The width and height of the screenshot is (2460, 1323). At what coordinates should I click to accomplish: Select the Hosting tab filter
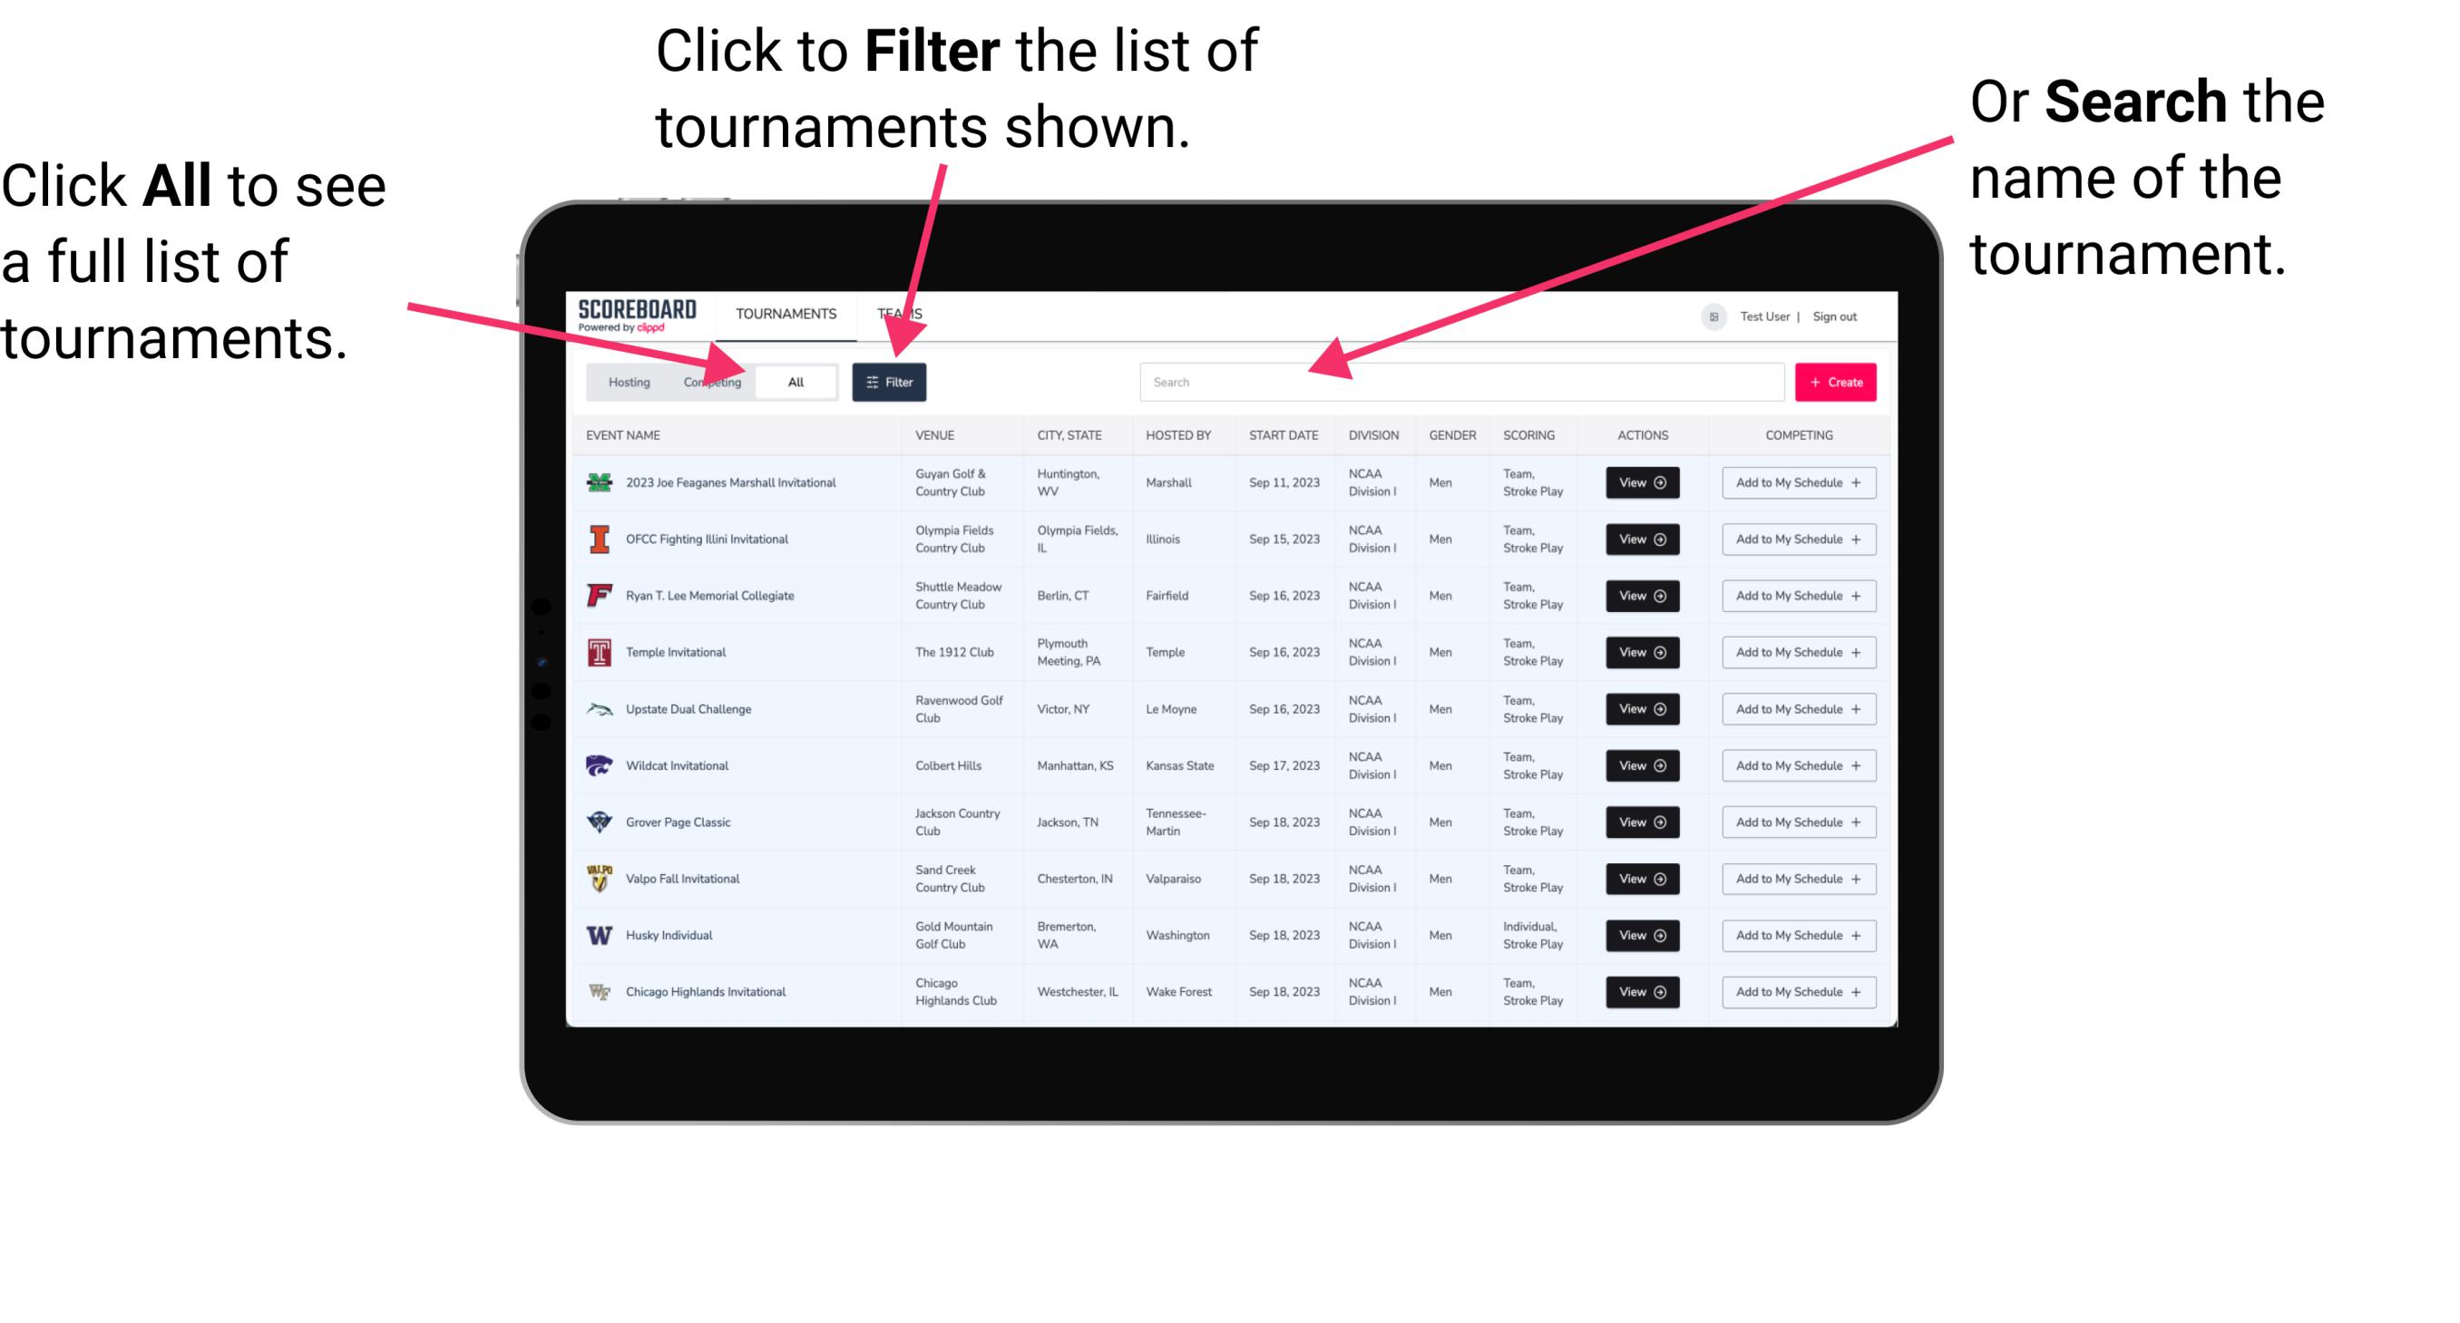(x=626, y=381)
